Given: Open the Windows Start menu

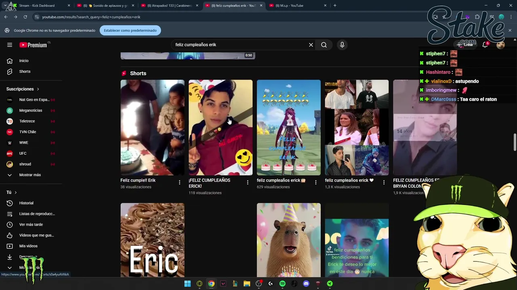Looking at the screenshot, I should coord(187,284).
